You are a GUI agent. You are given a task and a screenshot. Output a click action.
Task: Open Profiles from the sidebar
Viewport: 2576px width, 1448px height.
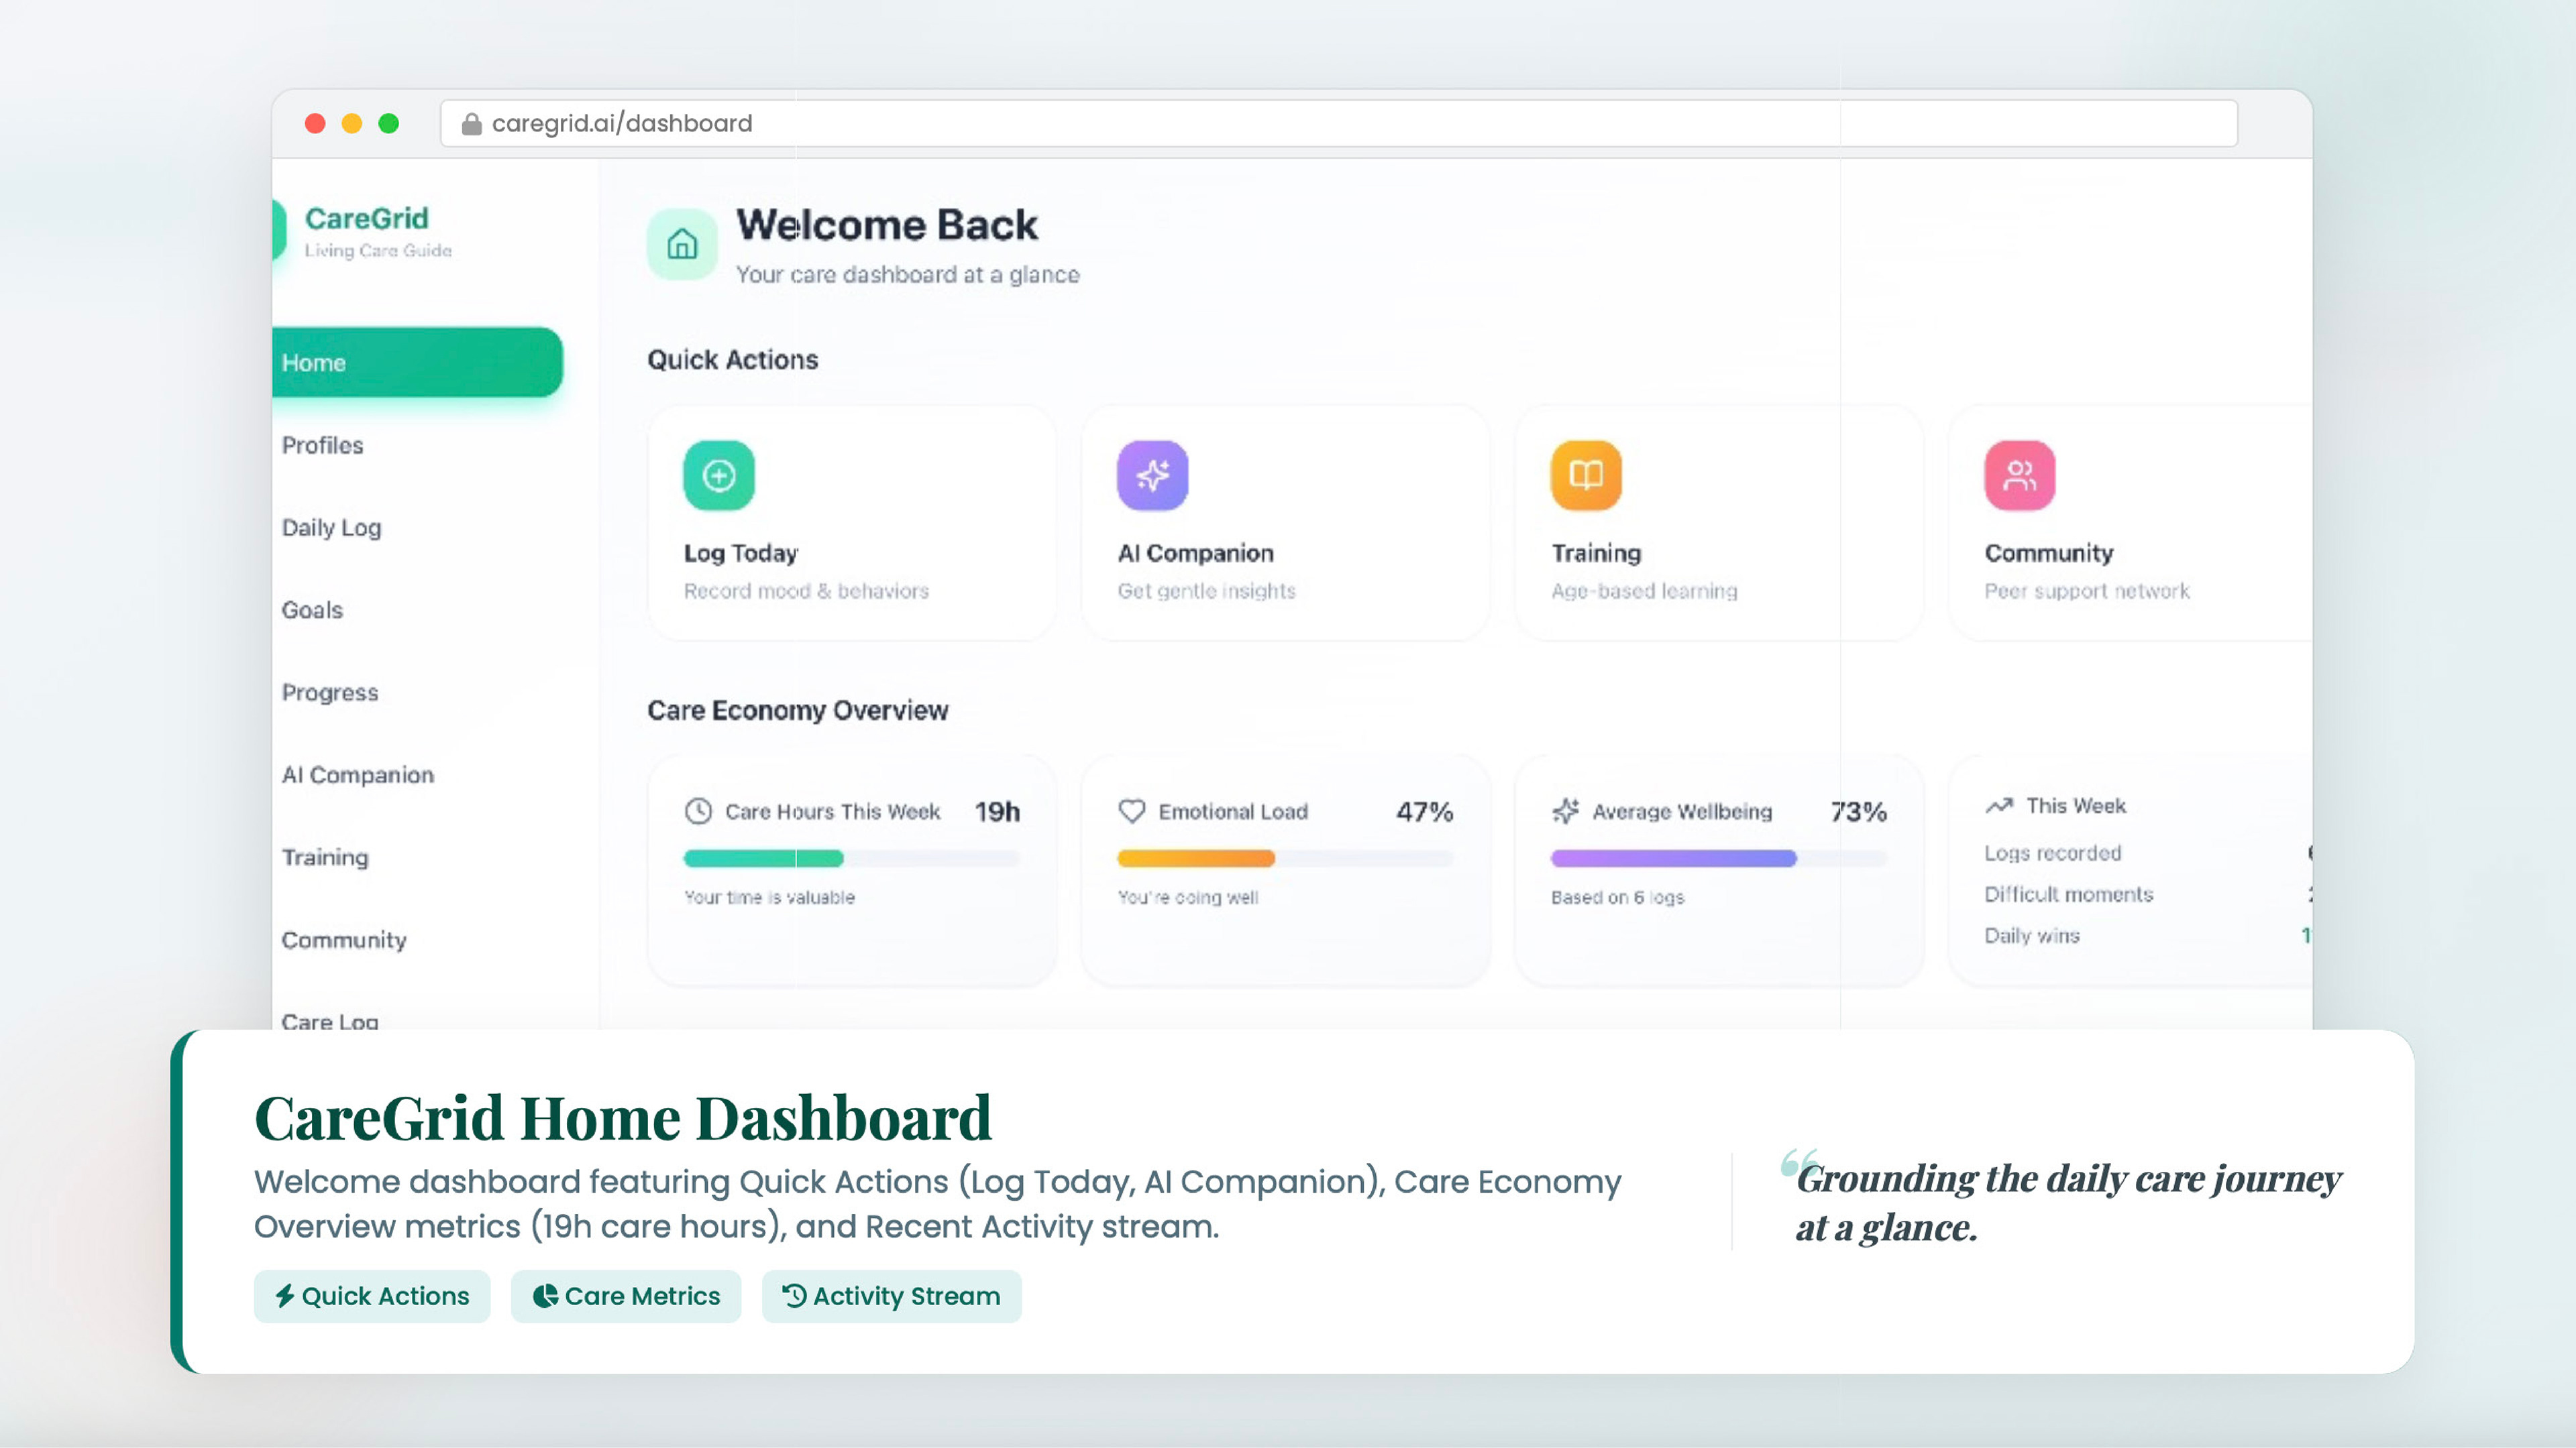[x=322, y=444]
